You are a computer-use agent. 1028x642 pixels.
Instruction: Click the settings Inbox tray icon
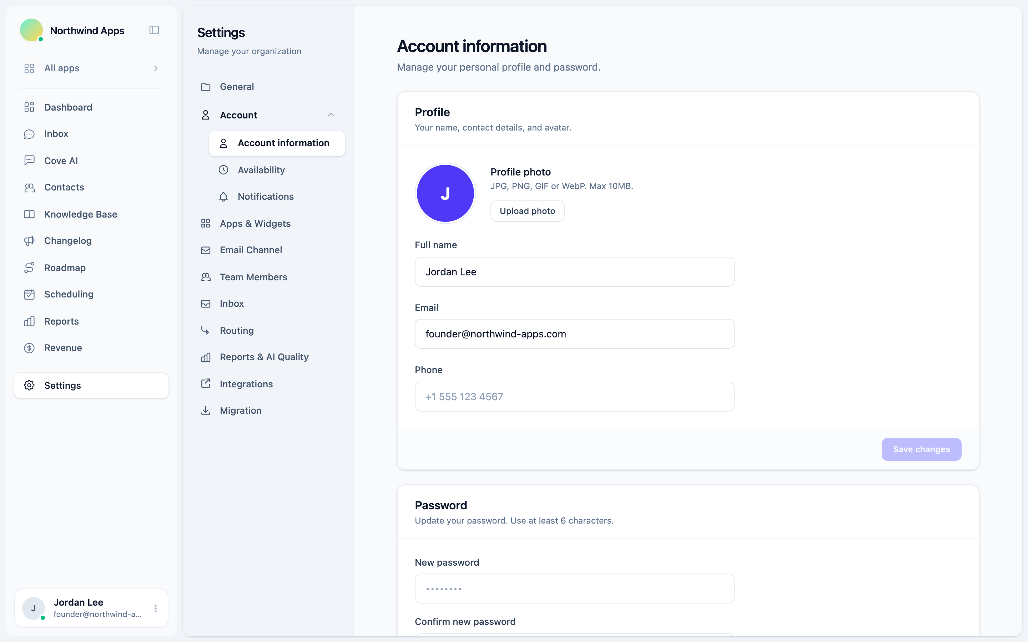click(x=206, y=304)
